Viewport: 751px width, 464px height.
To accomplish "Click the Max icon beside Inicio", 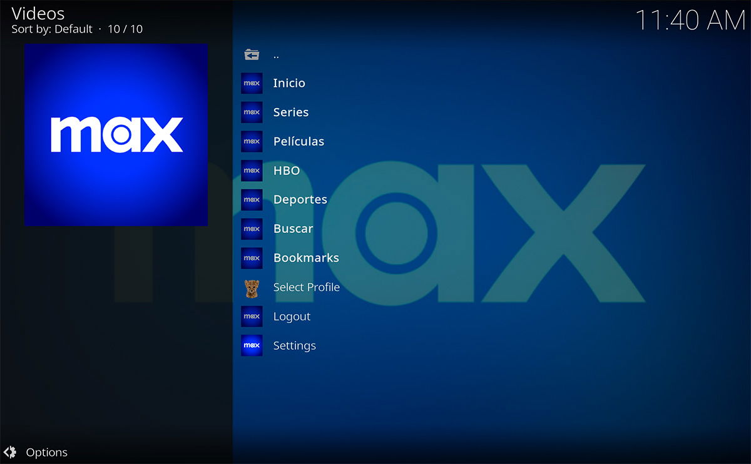I will [x=252, y=83].
